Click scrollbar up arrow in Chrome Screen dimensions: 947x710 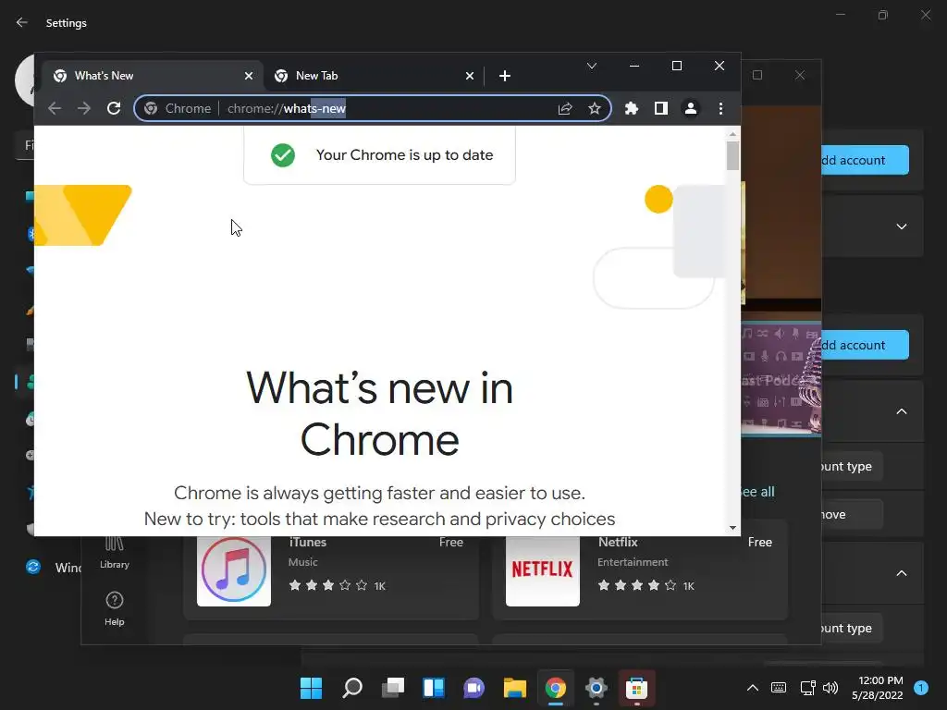pos(732,133)
